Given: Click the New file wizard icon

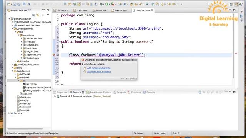Looking at the screenshot, I should coord(9,4).
